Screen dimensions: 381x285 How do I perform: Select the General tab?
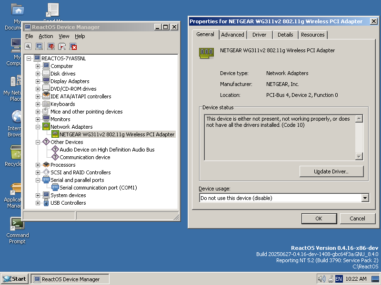pyautogui.click(x=205, y=34)
